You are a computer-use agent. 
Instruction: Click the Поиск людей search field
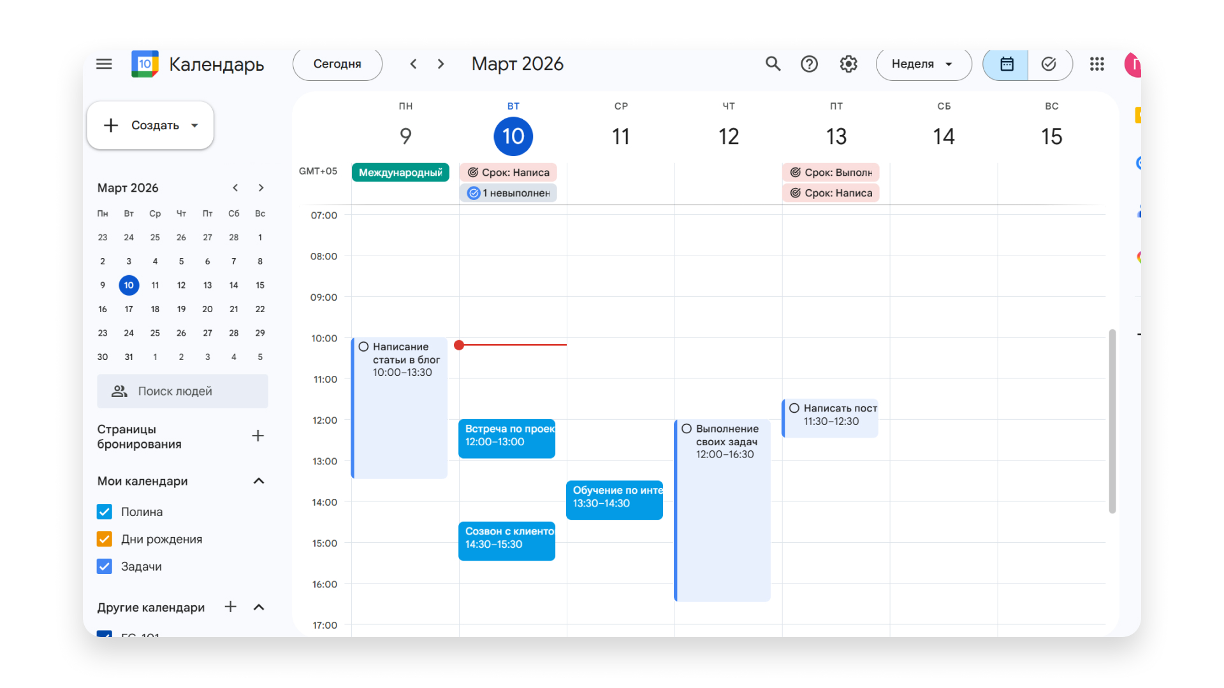182,391
